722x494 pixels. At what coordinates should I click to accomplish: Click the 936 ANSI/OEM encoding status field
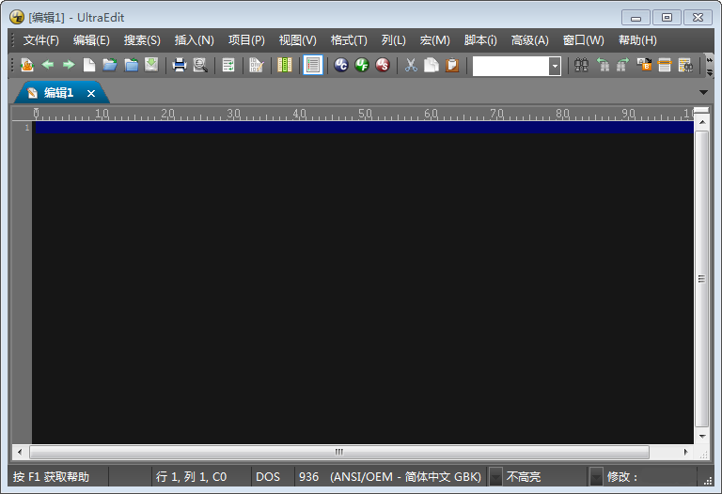389,477
